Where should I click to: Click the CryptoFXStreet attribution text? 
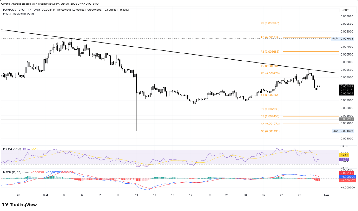click(x=51, y=4)
